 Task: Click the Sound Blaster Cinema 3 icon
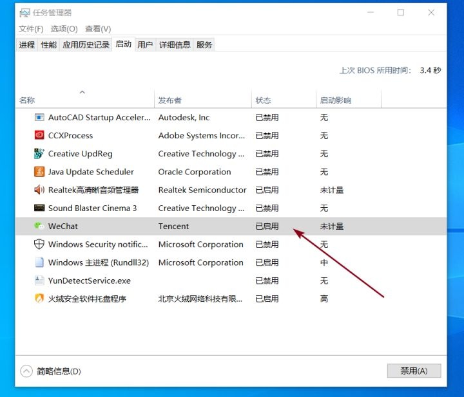pos(39,208)
